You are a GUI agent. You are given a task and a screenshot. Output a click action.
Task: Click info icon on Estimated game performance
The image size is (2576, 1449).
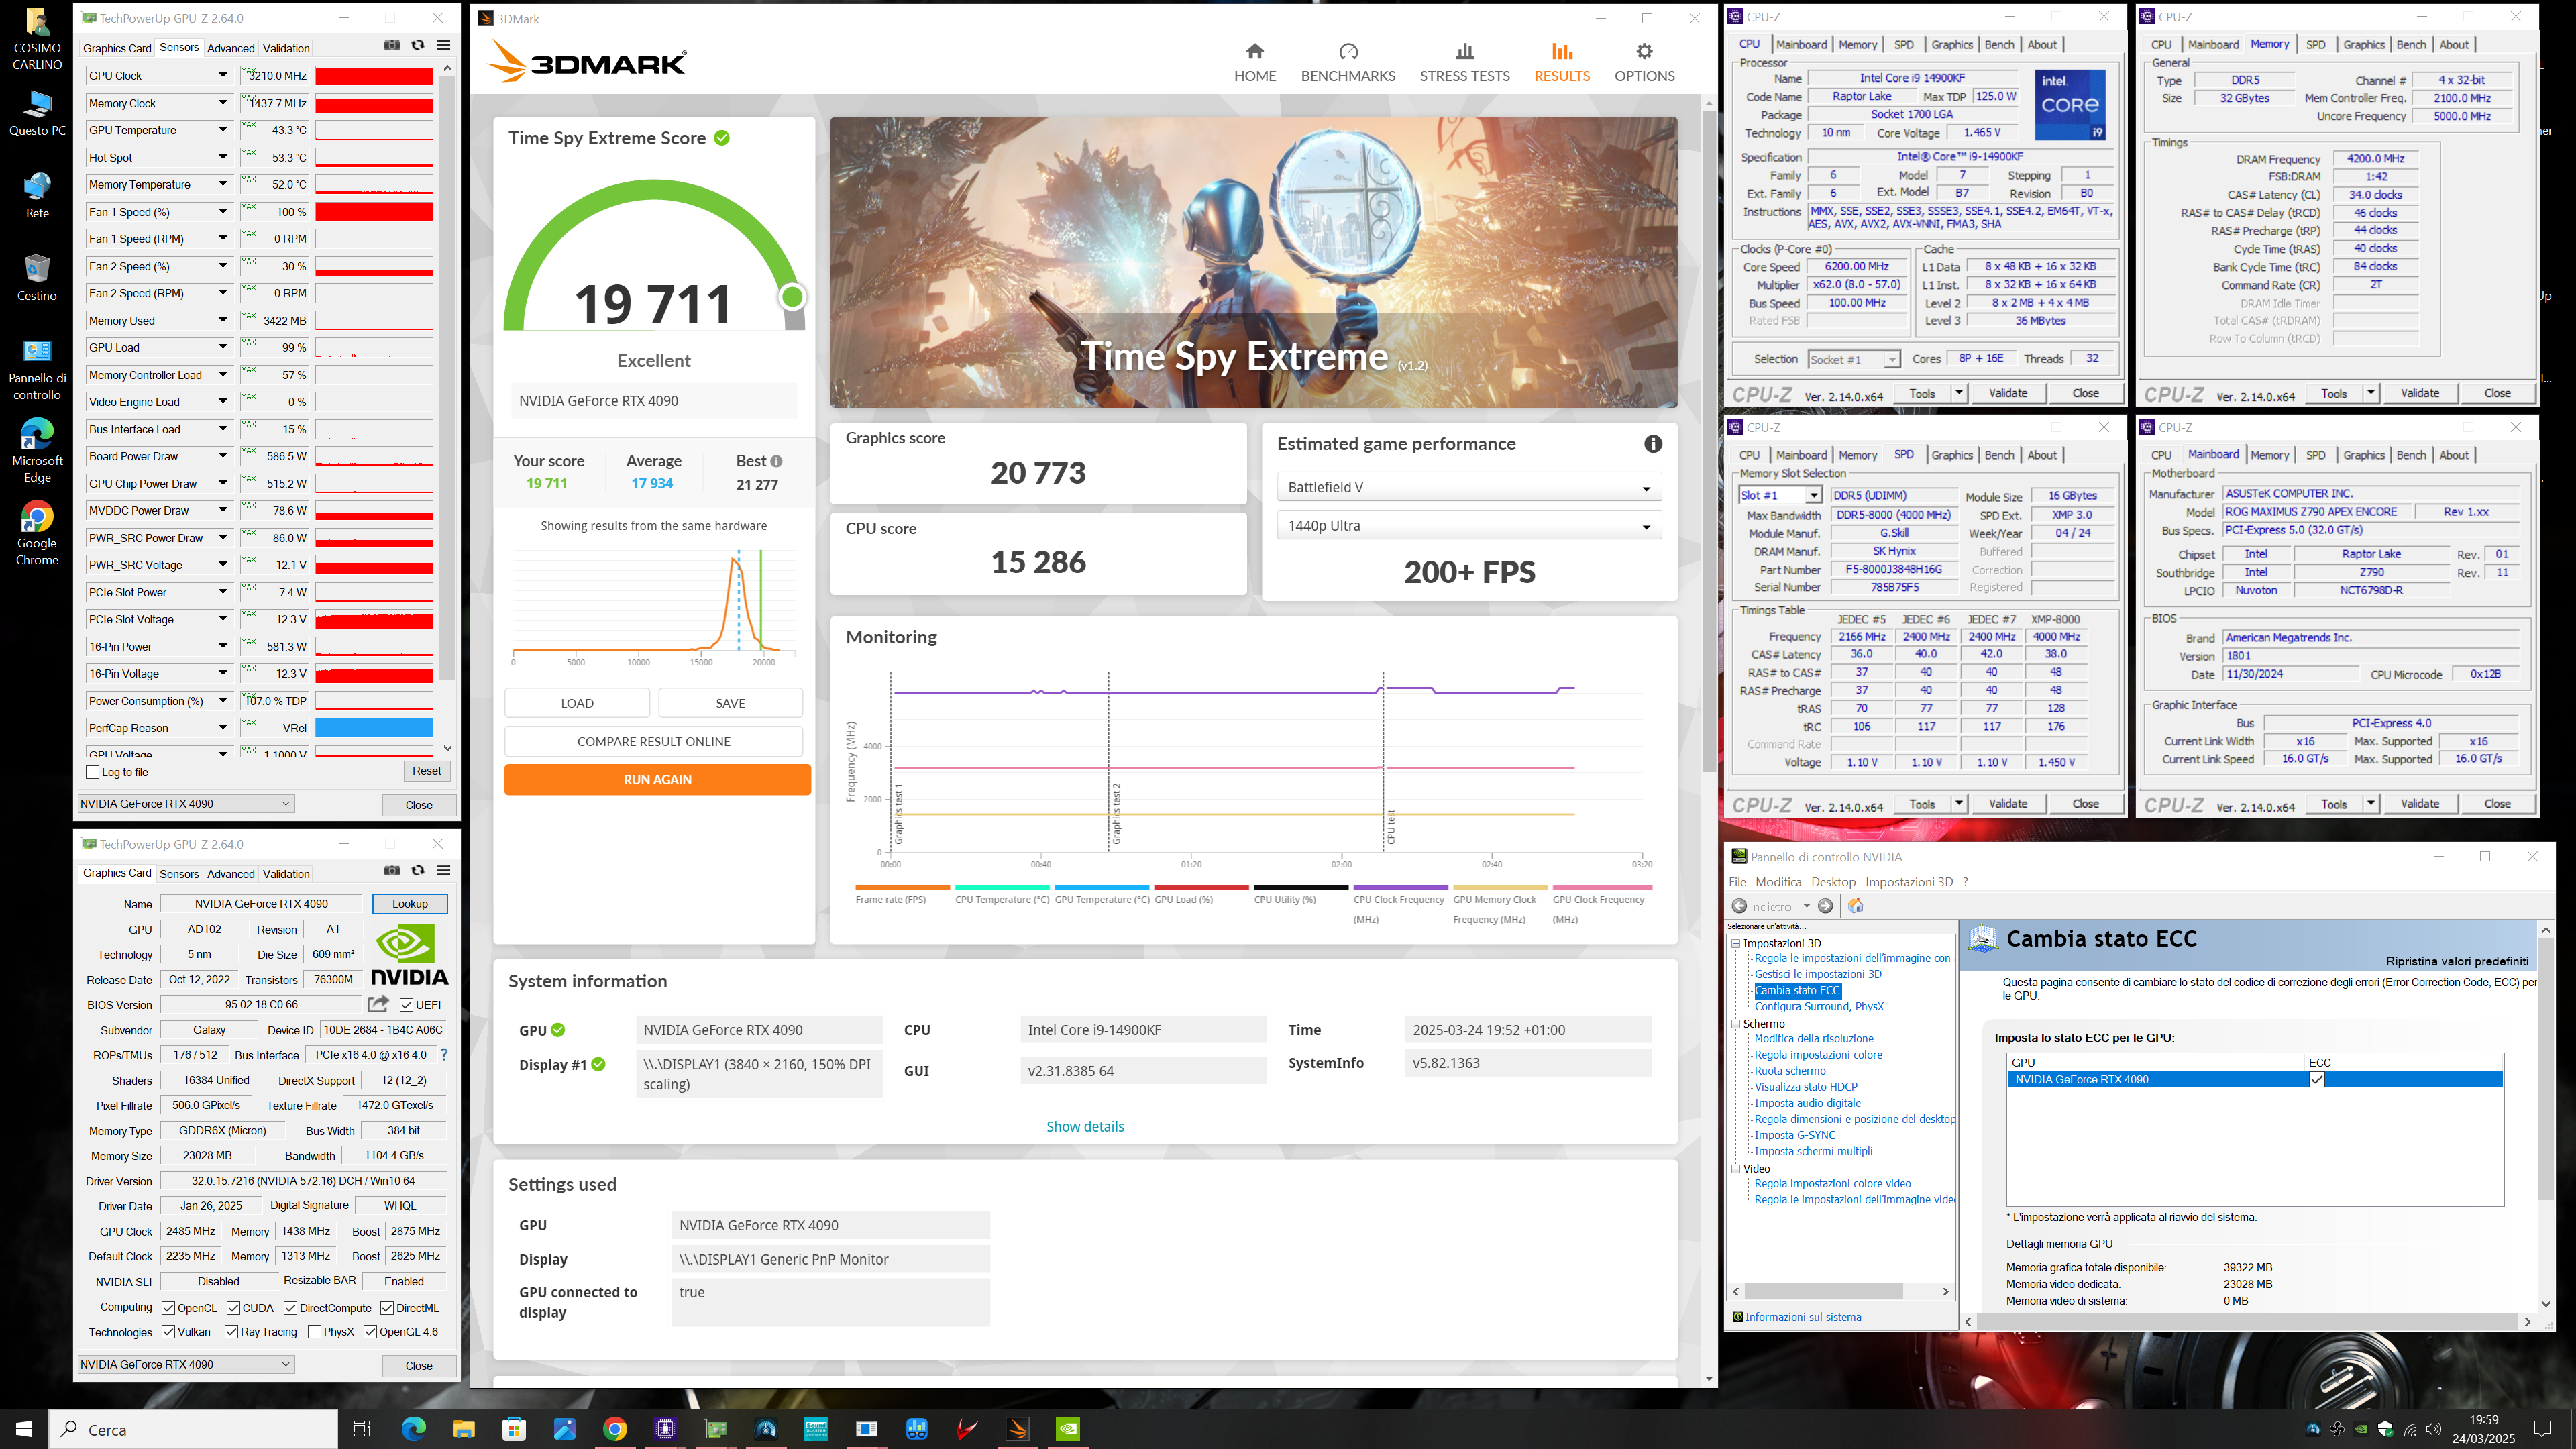1652,444
